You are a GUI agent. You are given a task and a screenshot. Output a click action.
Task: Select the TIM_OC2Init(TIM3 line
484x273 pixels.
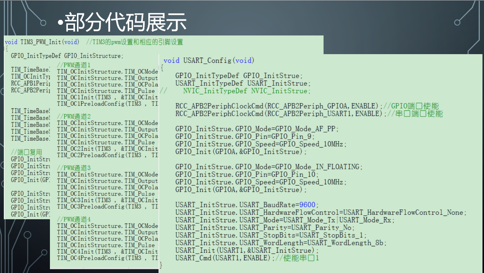pyautogui.click(x=107, y=149)
